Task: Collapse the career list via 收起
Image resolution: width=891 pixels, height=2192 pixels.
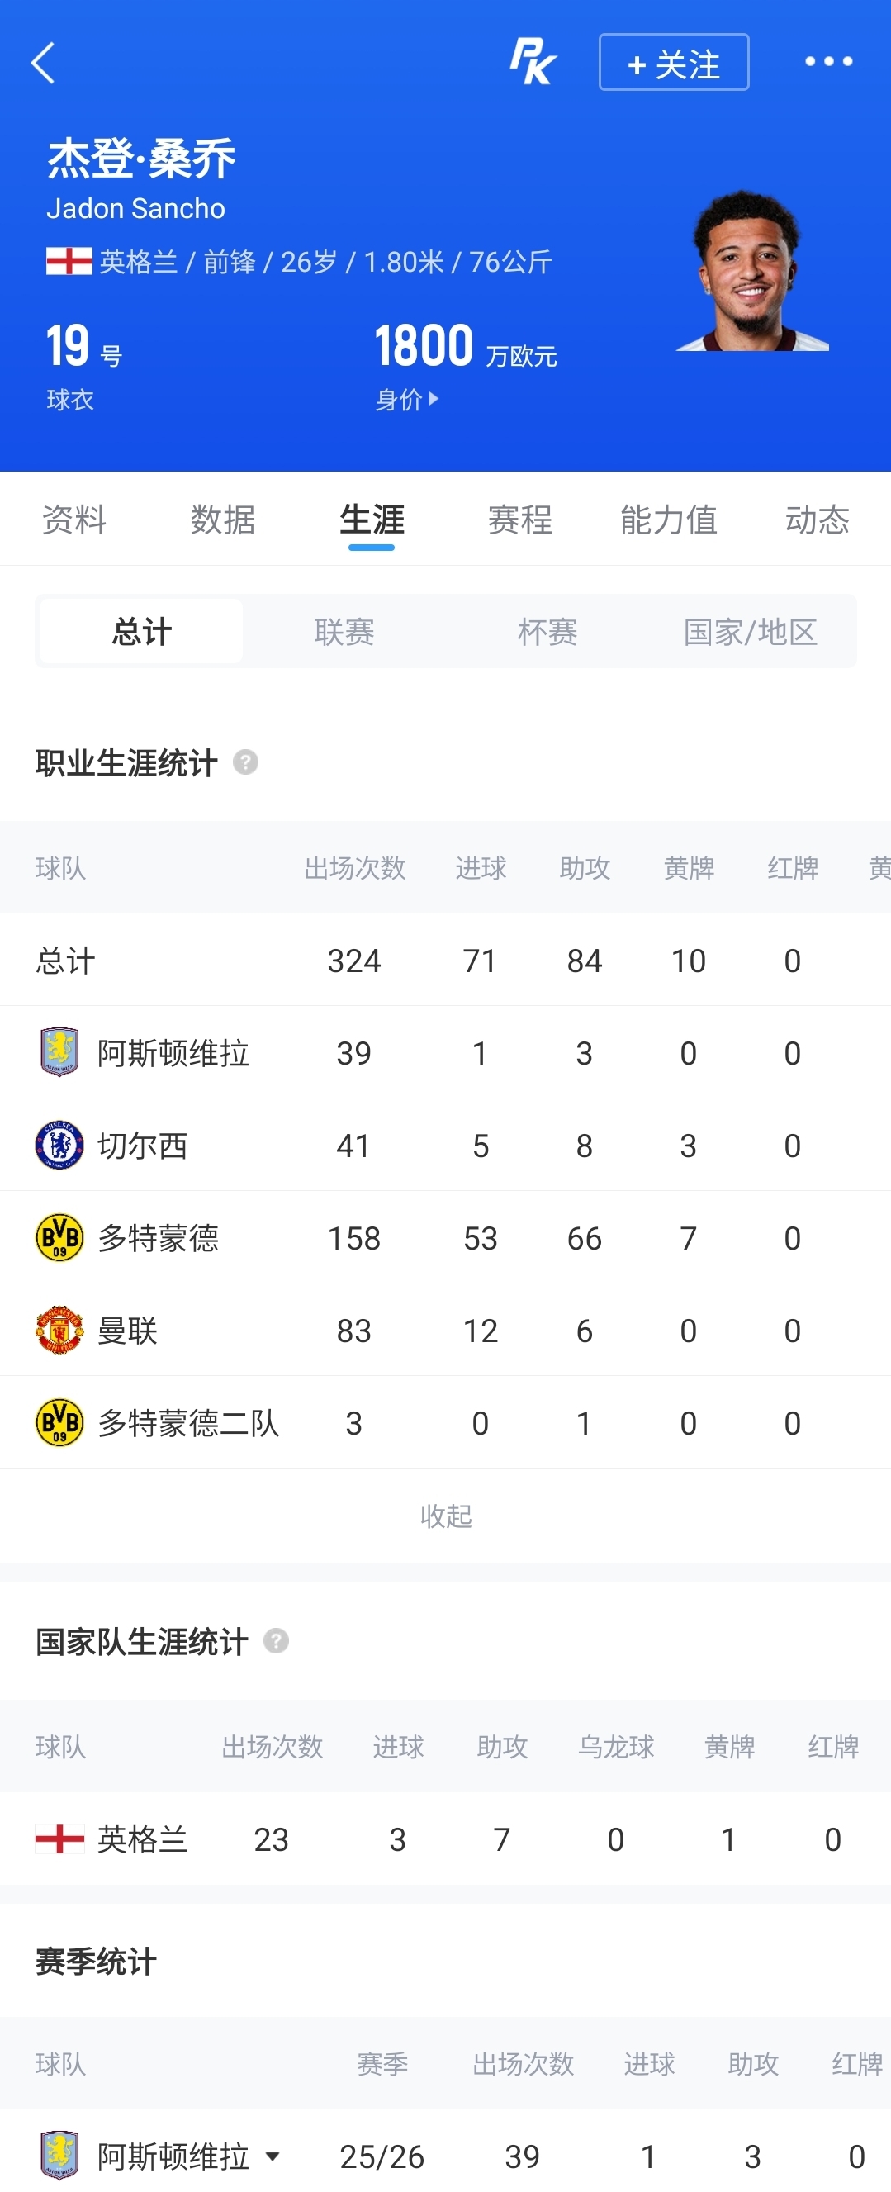Action: coord(446,1516)
